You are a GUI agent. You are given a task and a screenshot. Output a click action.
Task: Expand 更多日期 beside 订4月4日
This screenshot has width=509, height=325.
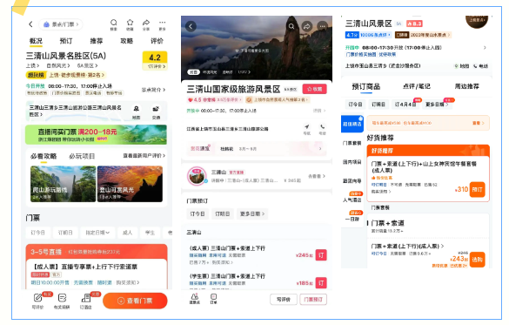pos(437,105)
